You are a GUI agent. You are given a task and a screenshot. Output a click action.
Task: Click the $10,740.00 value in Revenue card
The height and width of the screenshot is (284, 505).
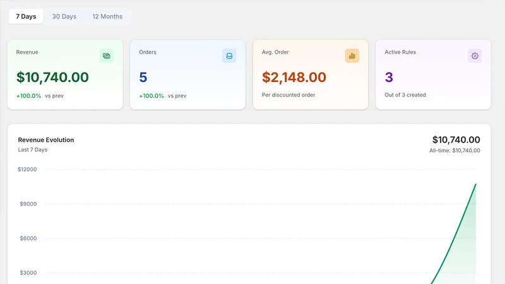click(52, 77)
